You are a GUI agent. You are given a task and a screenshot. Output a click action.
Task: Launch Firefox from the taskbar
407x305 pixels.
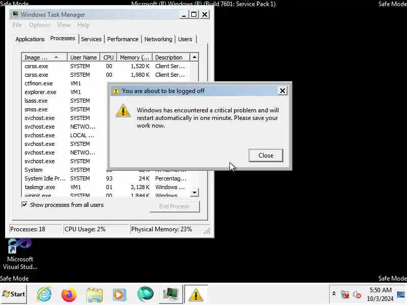69,294
